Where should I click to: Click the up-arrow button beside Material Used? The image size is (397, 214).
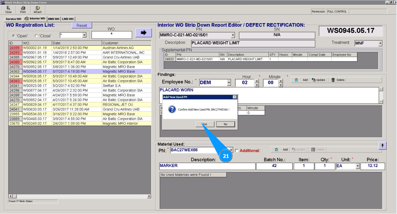coord(382,145)
